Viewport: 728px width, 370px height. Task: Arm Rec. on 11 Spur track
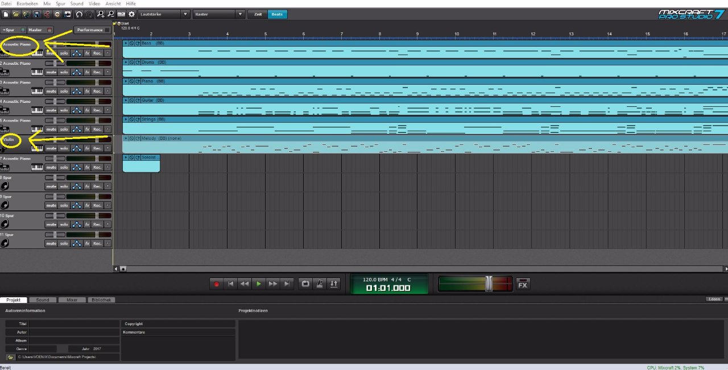[x=97, y=243]
